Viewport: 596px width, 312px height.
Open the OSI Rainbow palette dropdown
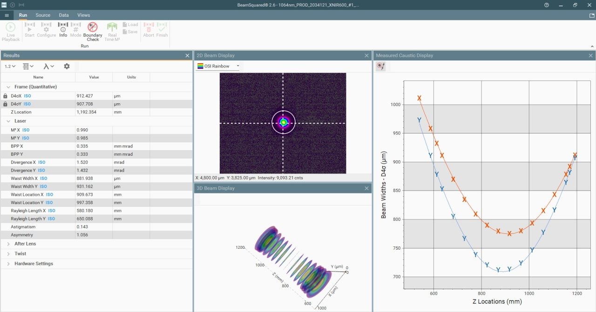(x=218, y=66)
